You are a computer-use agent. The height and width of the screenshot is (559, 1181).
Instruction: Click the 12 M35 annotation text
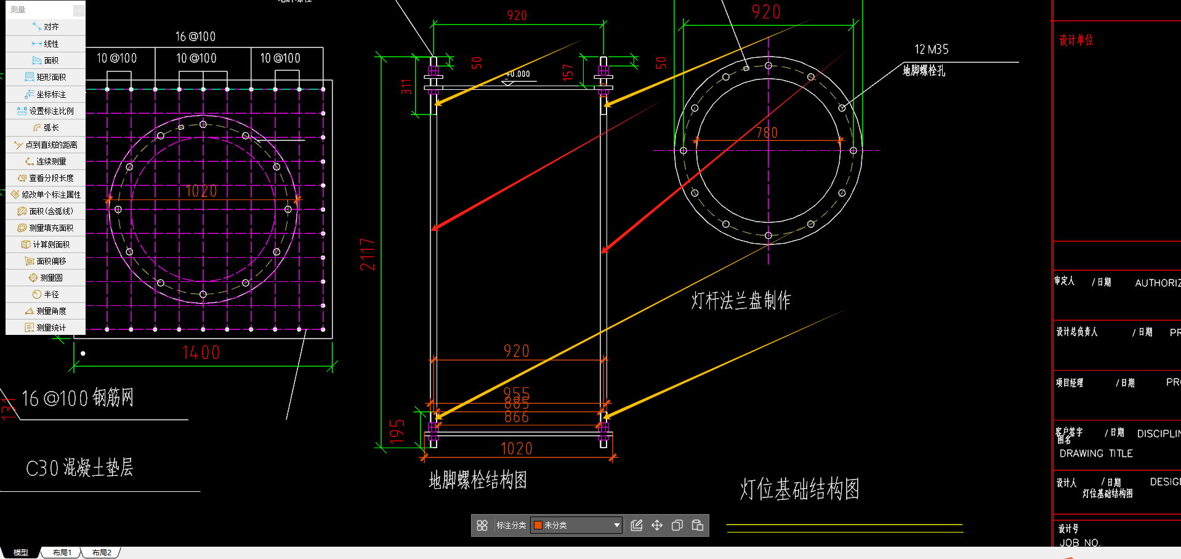point(931,49)
